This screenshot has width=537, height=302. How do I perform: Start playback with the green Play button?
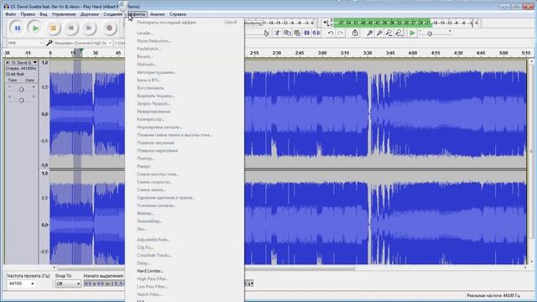tap(35, 28)
